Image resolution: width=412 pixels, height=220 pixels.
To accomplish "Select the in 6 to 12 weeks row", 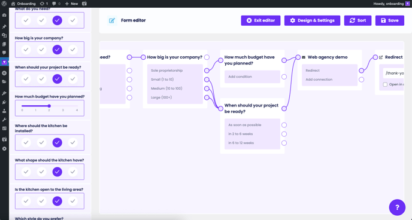I will tap(252, 143).
